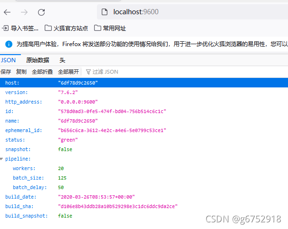Viewport: 288px width, 229px height.
Task: Click 全部折叠 collapse all
Action: [x=42, y=72]
